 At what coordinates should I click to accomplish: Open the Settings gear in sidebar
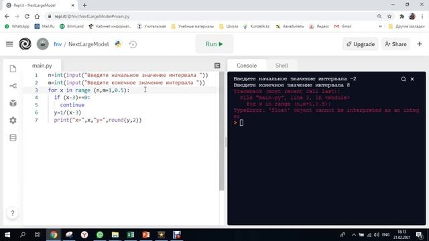tap(13, 120)
